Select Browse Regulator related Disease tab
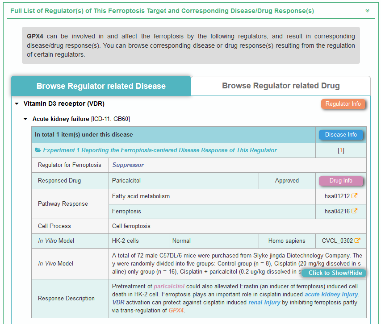This screenshot has width=381, height=324. [101, 86]
